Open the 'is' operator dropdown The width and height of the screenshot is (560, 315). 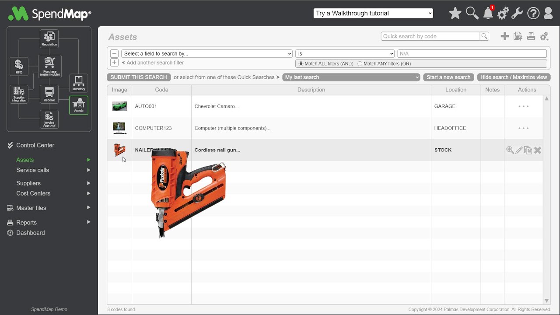pyautogui.click(x=345, y=53)
